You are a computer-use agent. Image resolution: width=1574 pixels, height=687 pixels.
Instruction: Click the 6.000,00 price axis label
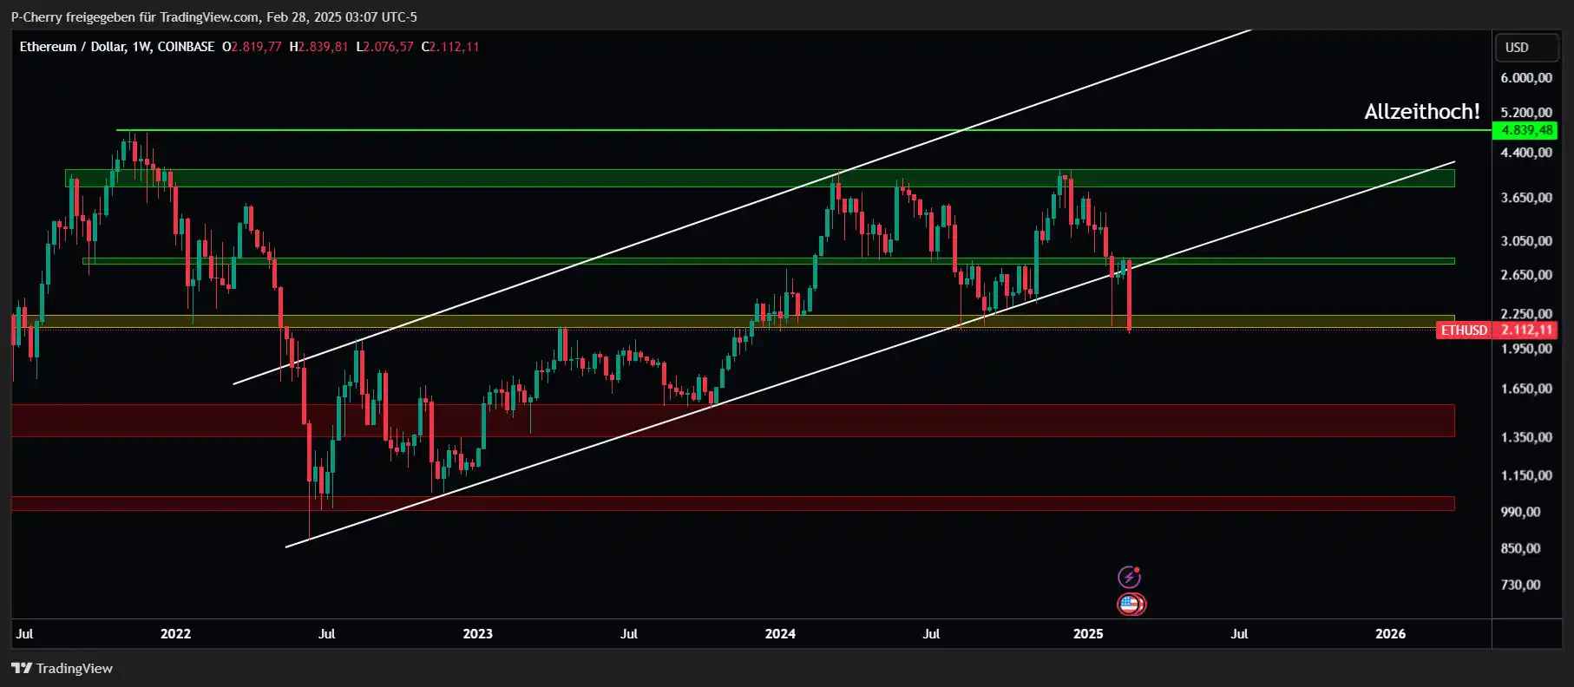(x=1526, y=78)
